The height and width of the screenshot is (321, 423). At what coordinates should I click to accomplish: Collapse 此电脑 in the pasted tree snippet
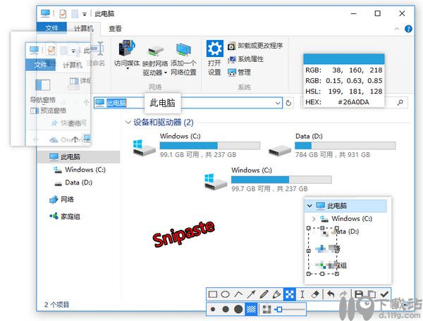point(309,206)
